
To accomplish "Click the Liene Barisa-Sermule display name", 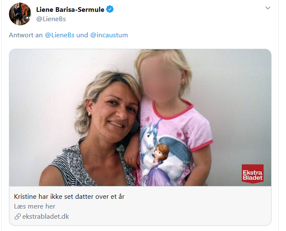I will (70, 9).
